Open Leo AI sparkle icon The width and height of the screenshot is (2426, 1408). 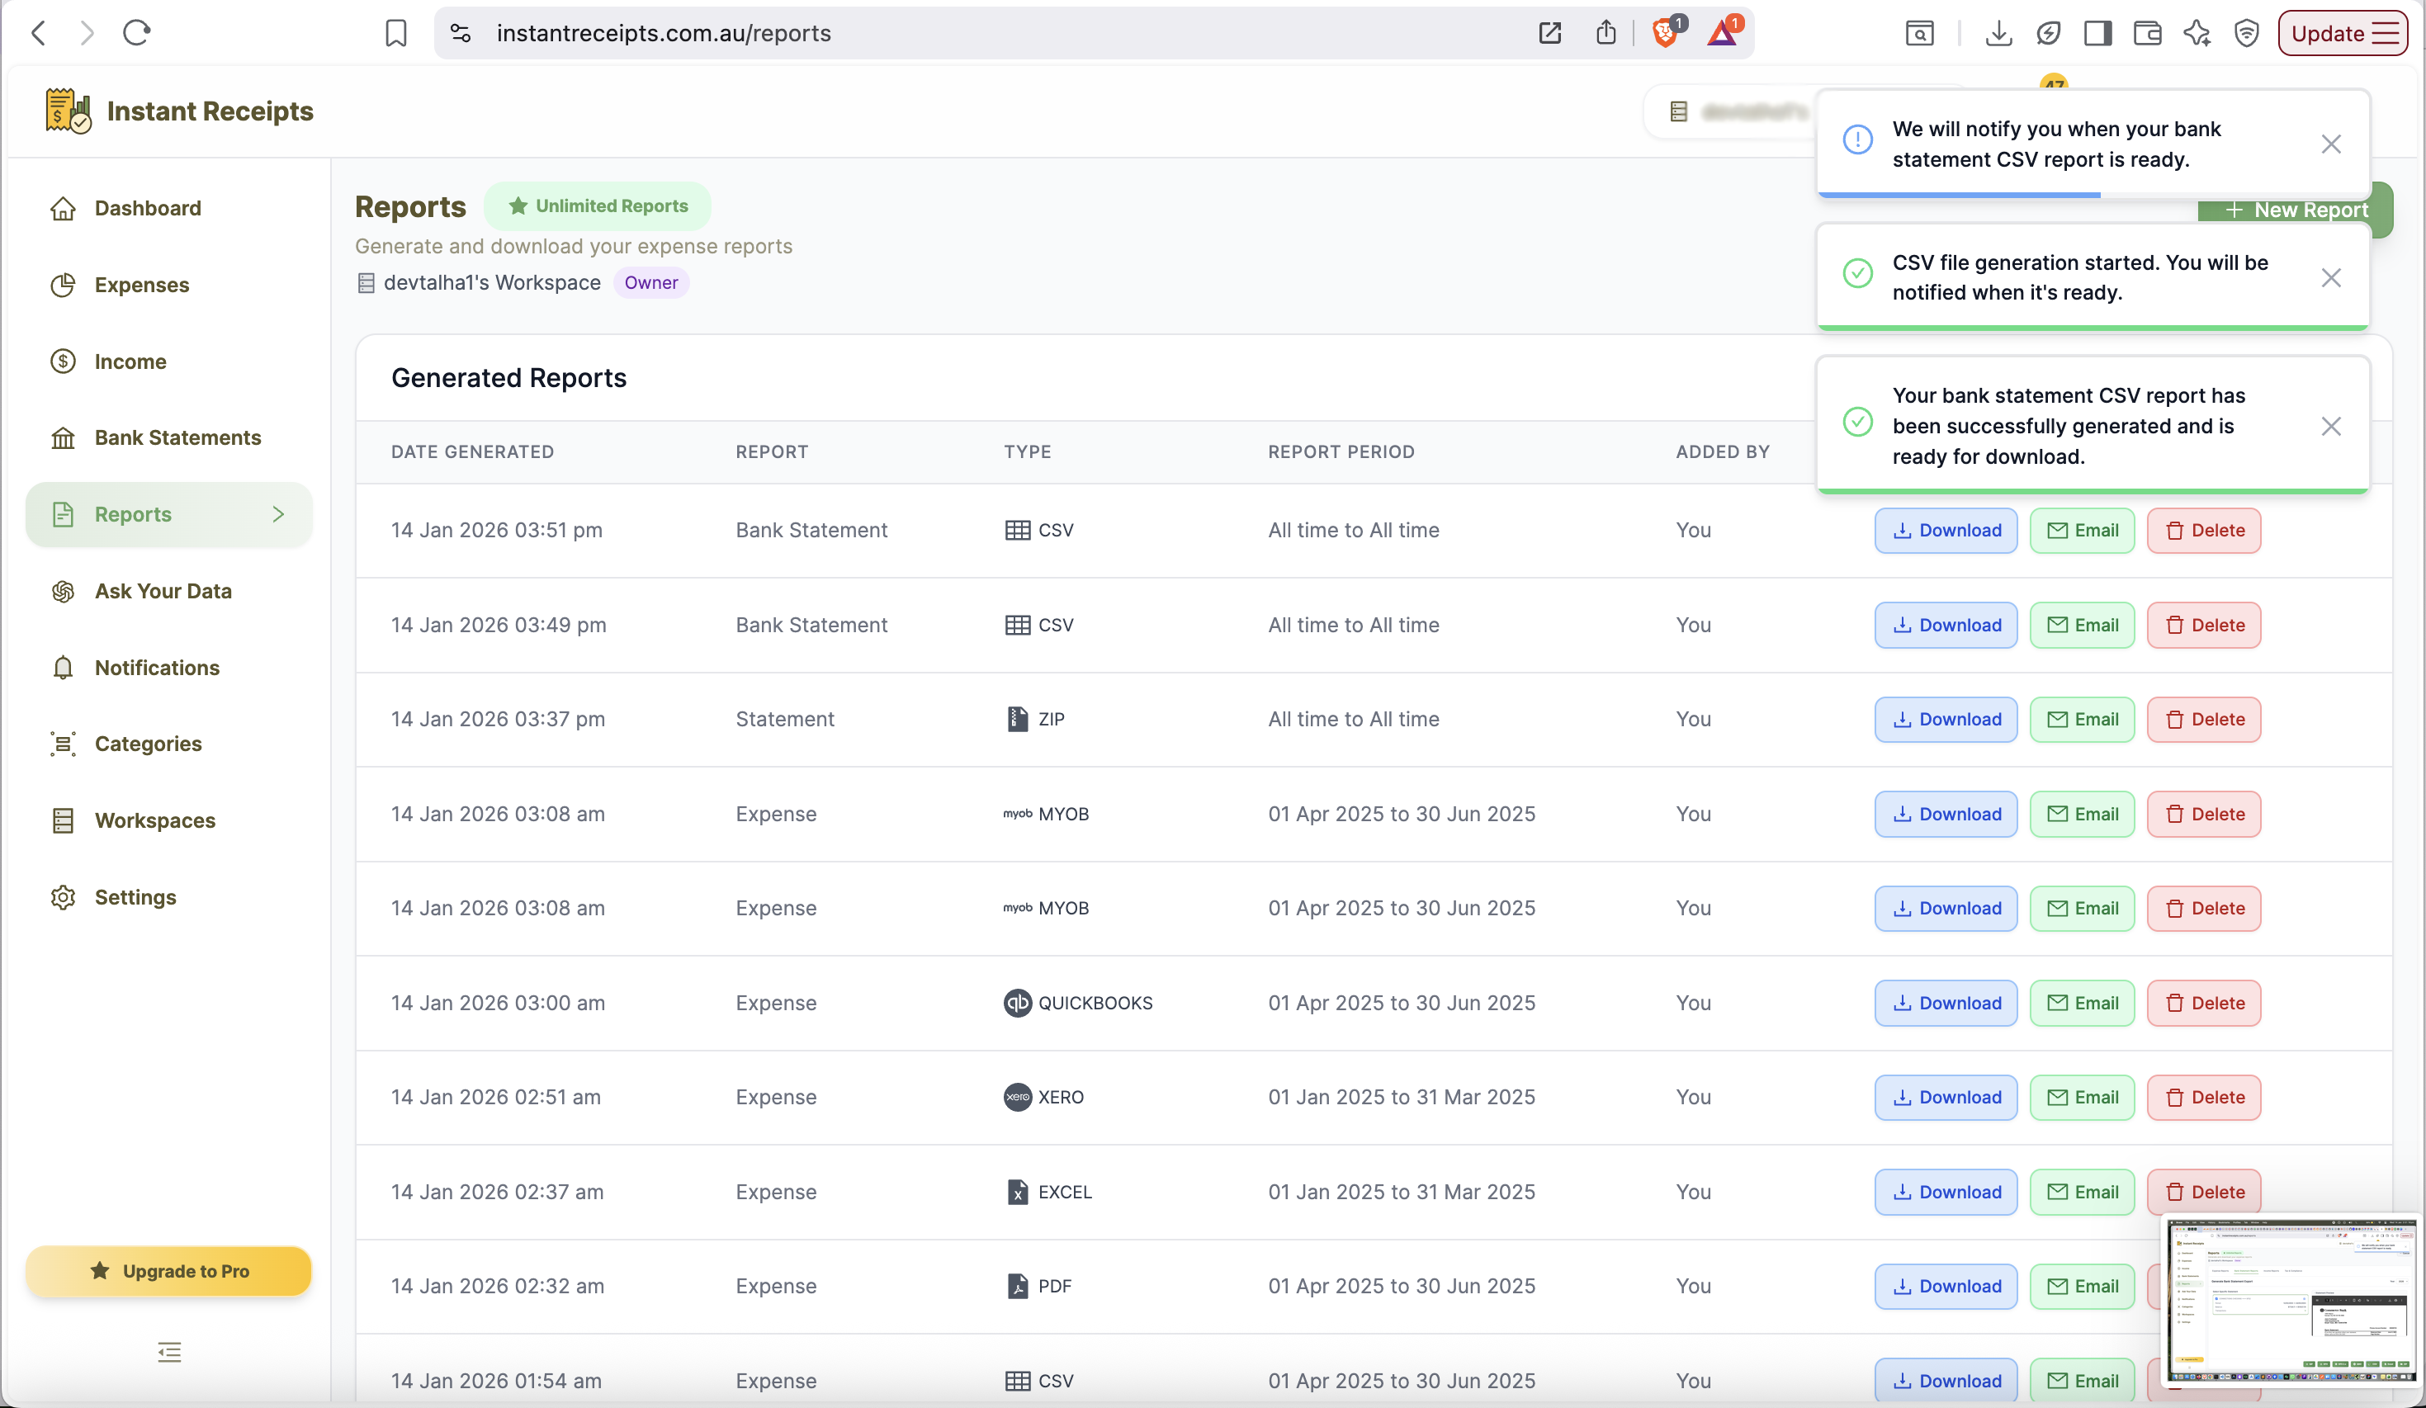pos(2197,33)
